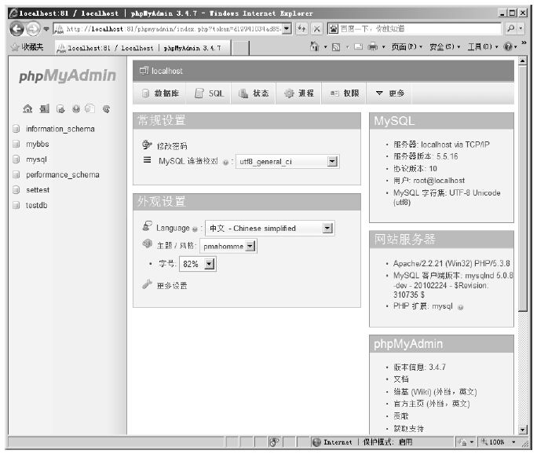Open the 安全(S) menu
This screenshot has height=454, width=537.
tap(444, 46)
